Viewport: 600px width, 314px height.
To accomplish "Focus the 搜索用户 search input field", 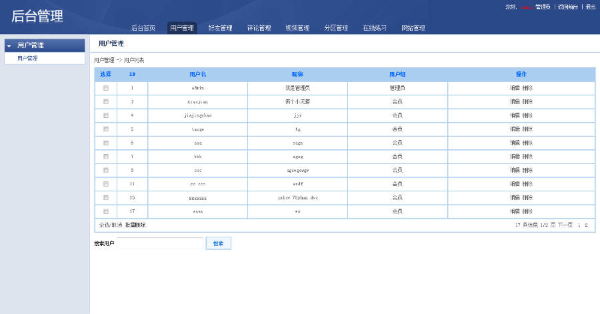I will 160,243.
